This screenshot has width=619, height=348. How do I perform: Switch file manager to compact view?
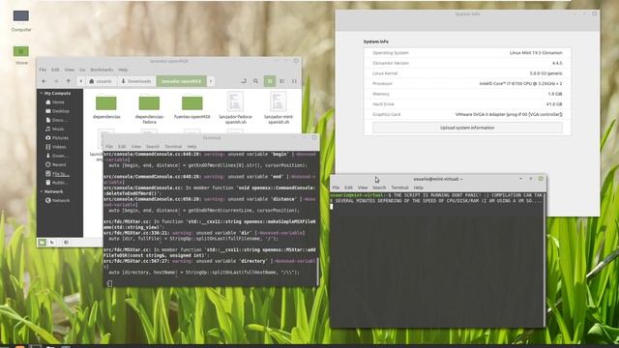tap(294, 81)
